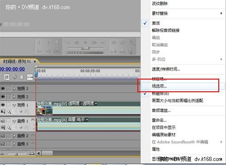Click the Loop button in monitor controls

tap(113, 42)
